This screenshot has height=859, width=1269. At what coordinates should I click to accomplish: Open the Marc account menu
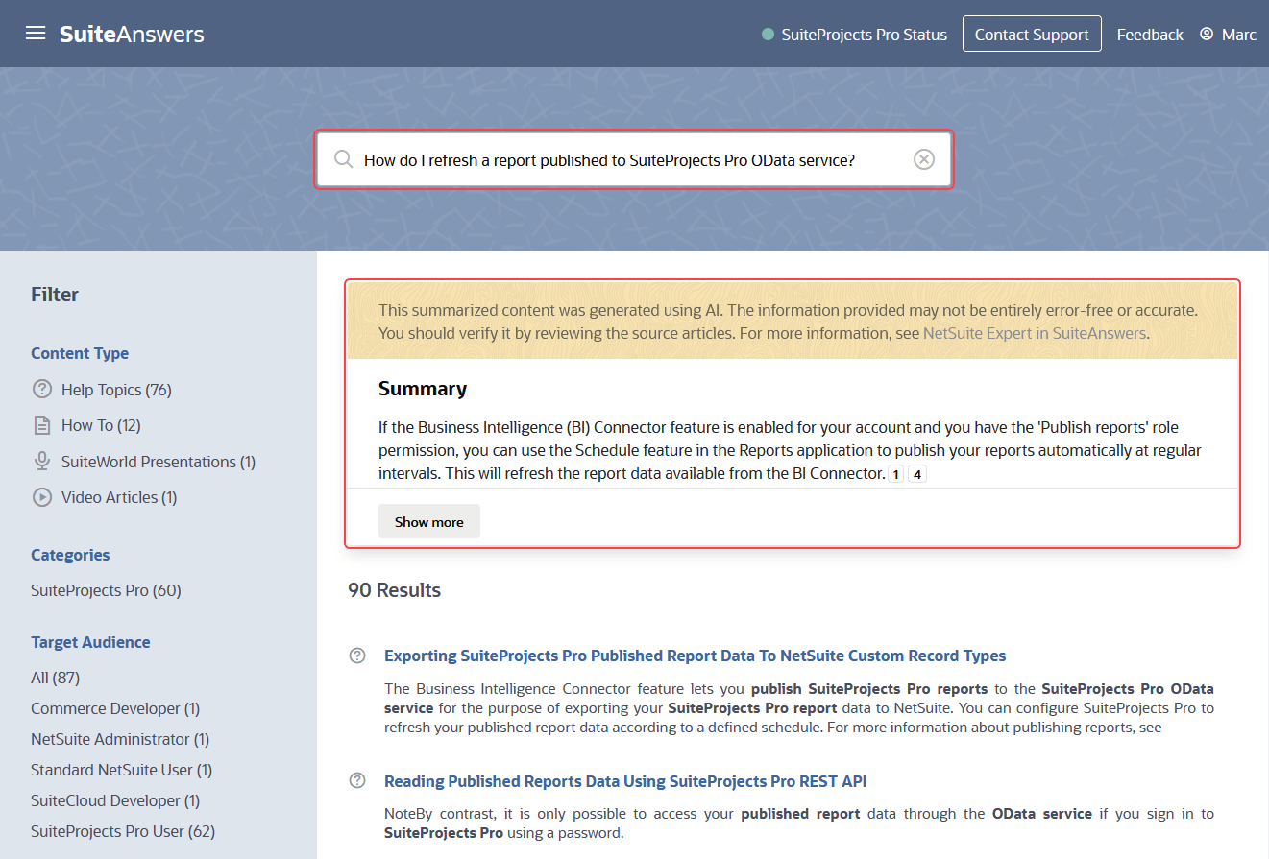pos(1238,35)
